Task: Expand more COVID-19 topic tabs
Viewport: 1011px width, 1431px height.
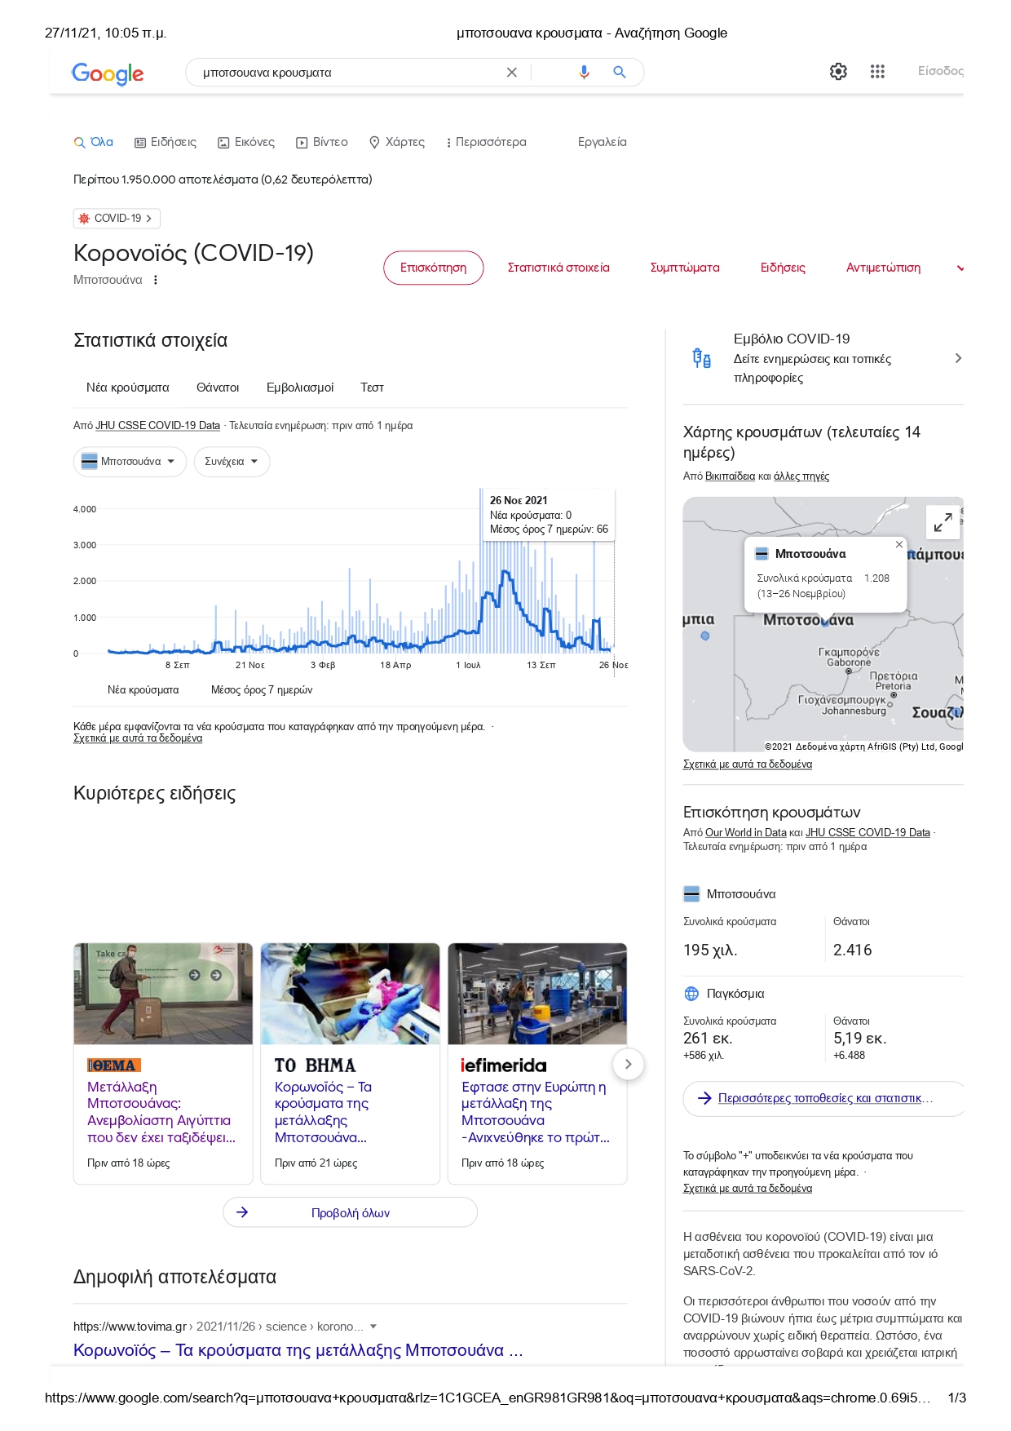Action: pyautogui.click(x=960, y=268)
